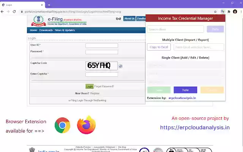
Task: Click the Income Tax Department emblem logo
Action: tap(39, 21)
